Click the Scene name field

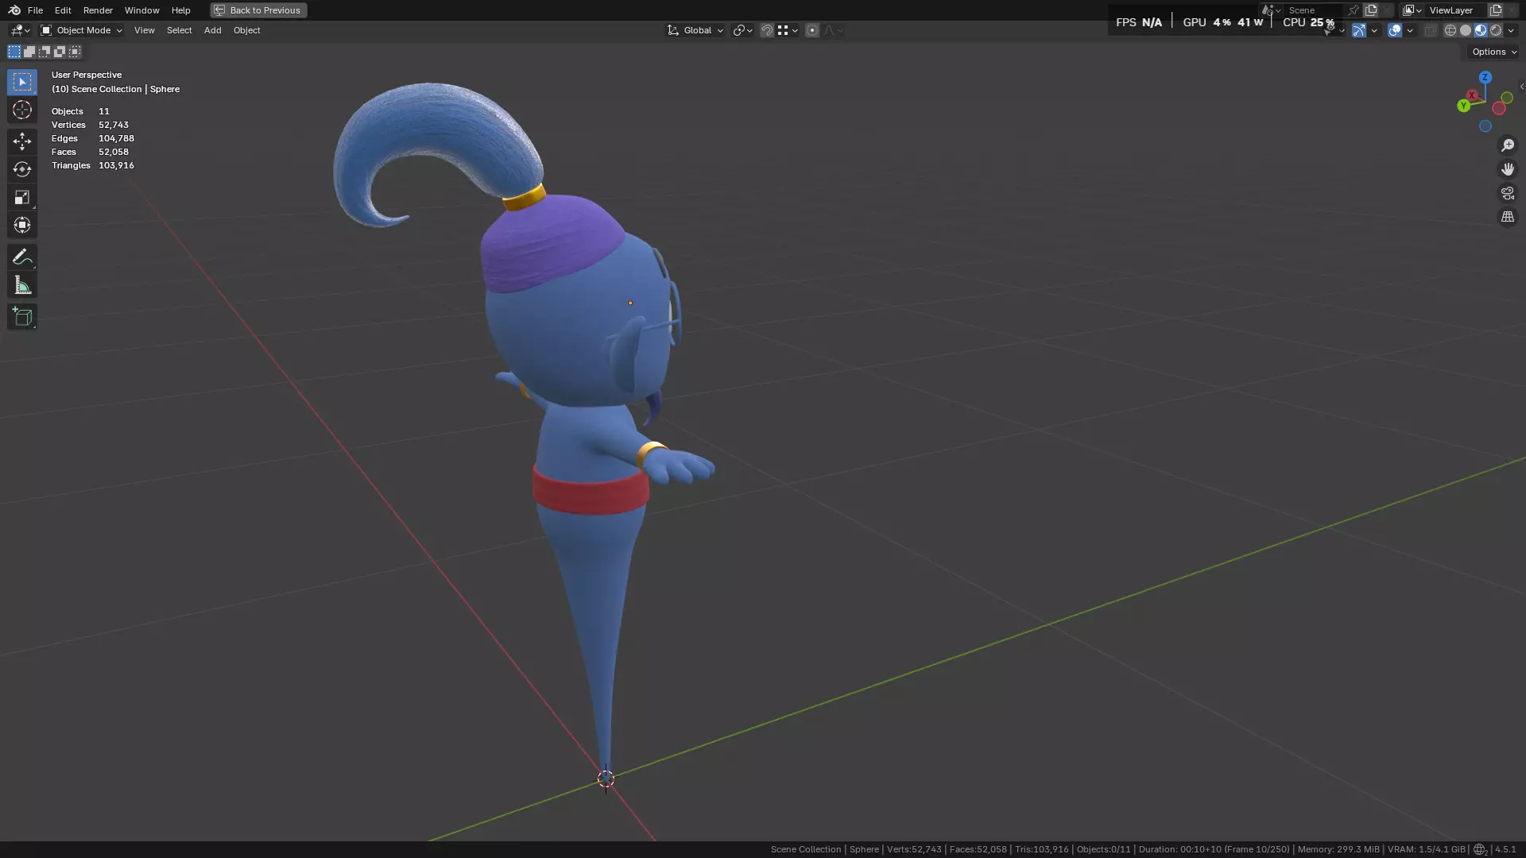tap(1315, 10)
